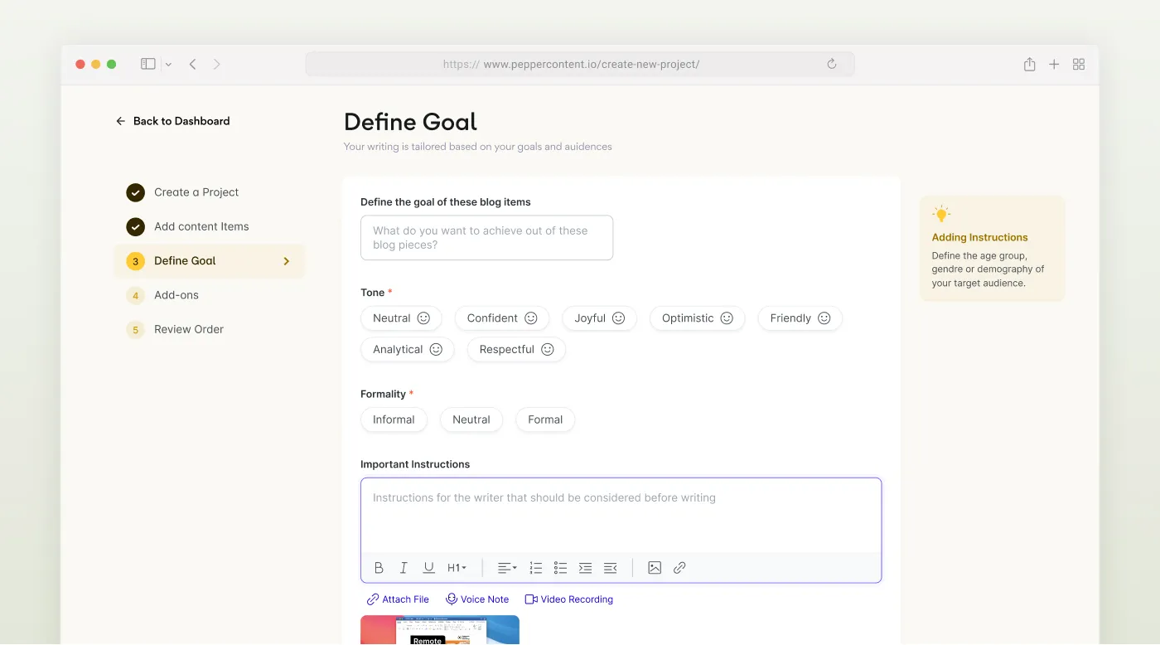Focus the blog goal text field
This screenshot has height=645, width=1160.
[x=487, y=238]
